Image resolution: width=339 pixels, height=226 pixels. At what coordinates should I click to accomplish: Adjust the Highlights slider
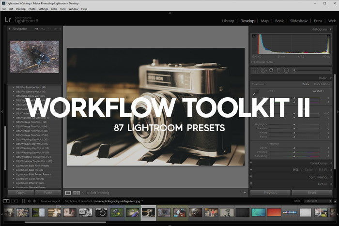pyautogui.click(x=294, y=125)
